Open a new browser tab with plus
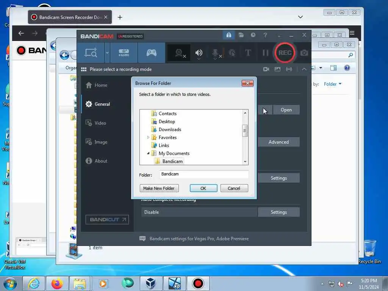 coord(120,17)
